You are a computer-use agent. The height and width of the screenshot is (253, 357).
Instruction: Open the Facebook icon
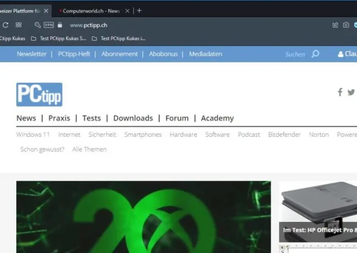[x=340, y=92]
